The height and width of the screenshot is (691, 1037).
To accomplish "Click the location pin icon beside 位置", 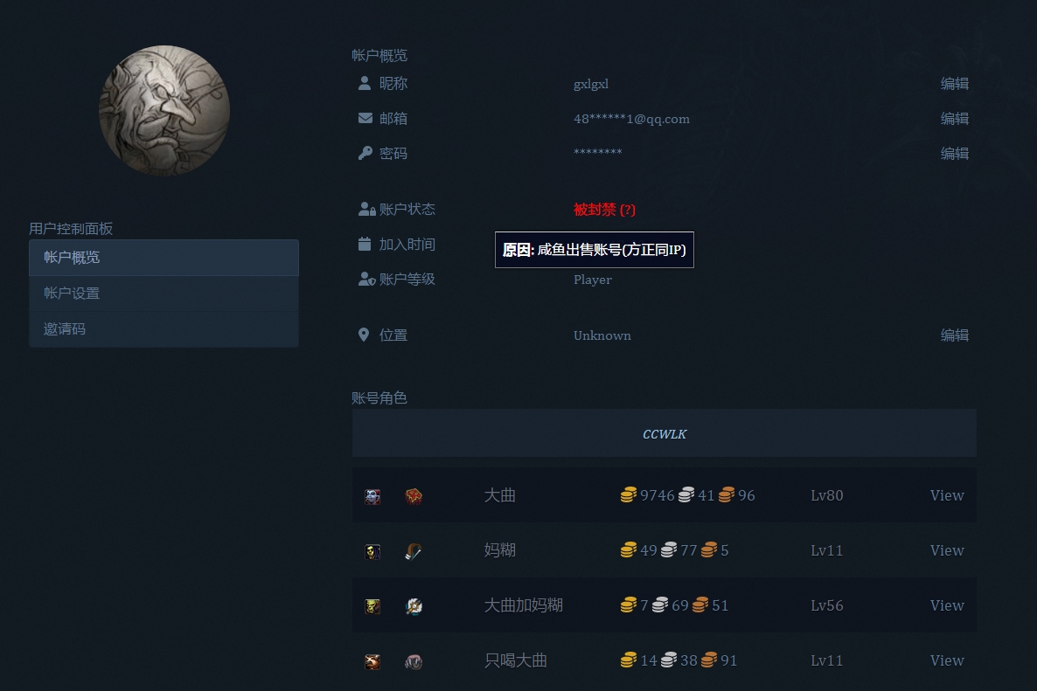I will pos(364,334).
